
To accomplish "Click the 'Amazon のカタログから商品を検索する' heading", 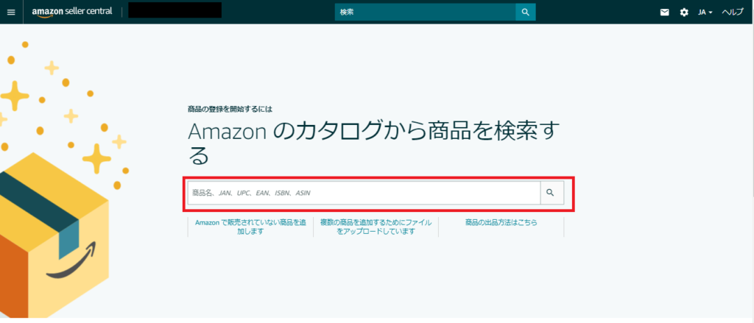I will [375, 143].
